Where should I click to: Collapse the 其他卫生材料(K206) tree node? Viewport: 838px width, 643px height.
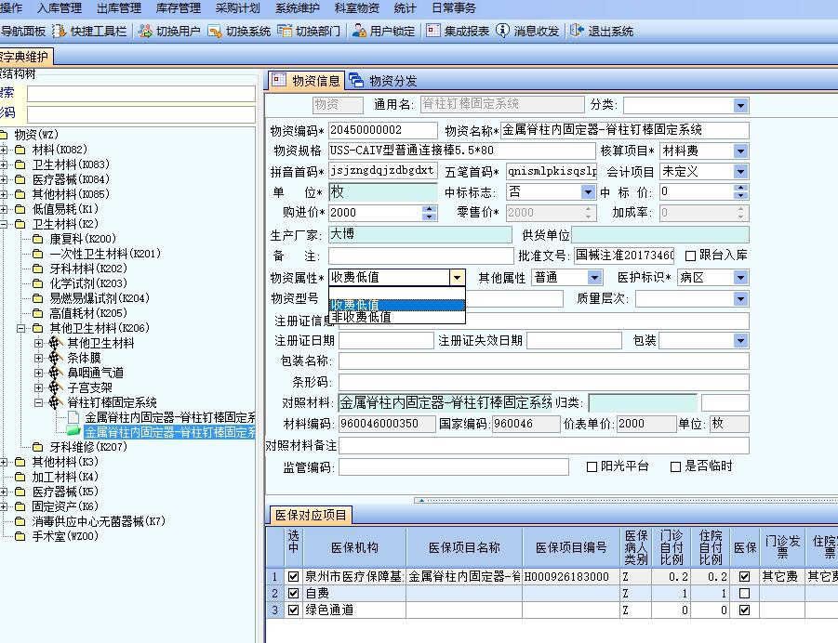[20, 328]
